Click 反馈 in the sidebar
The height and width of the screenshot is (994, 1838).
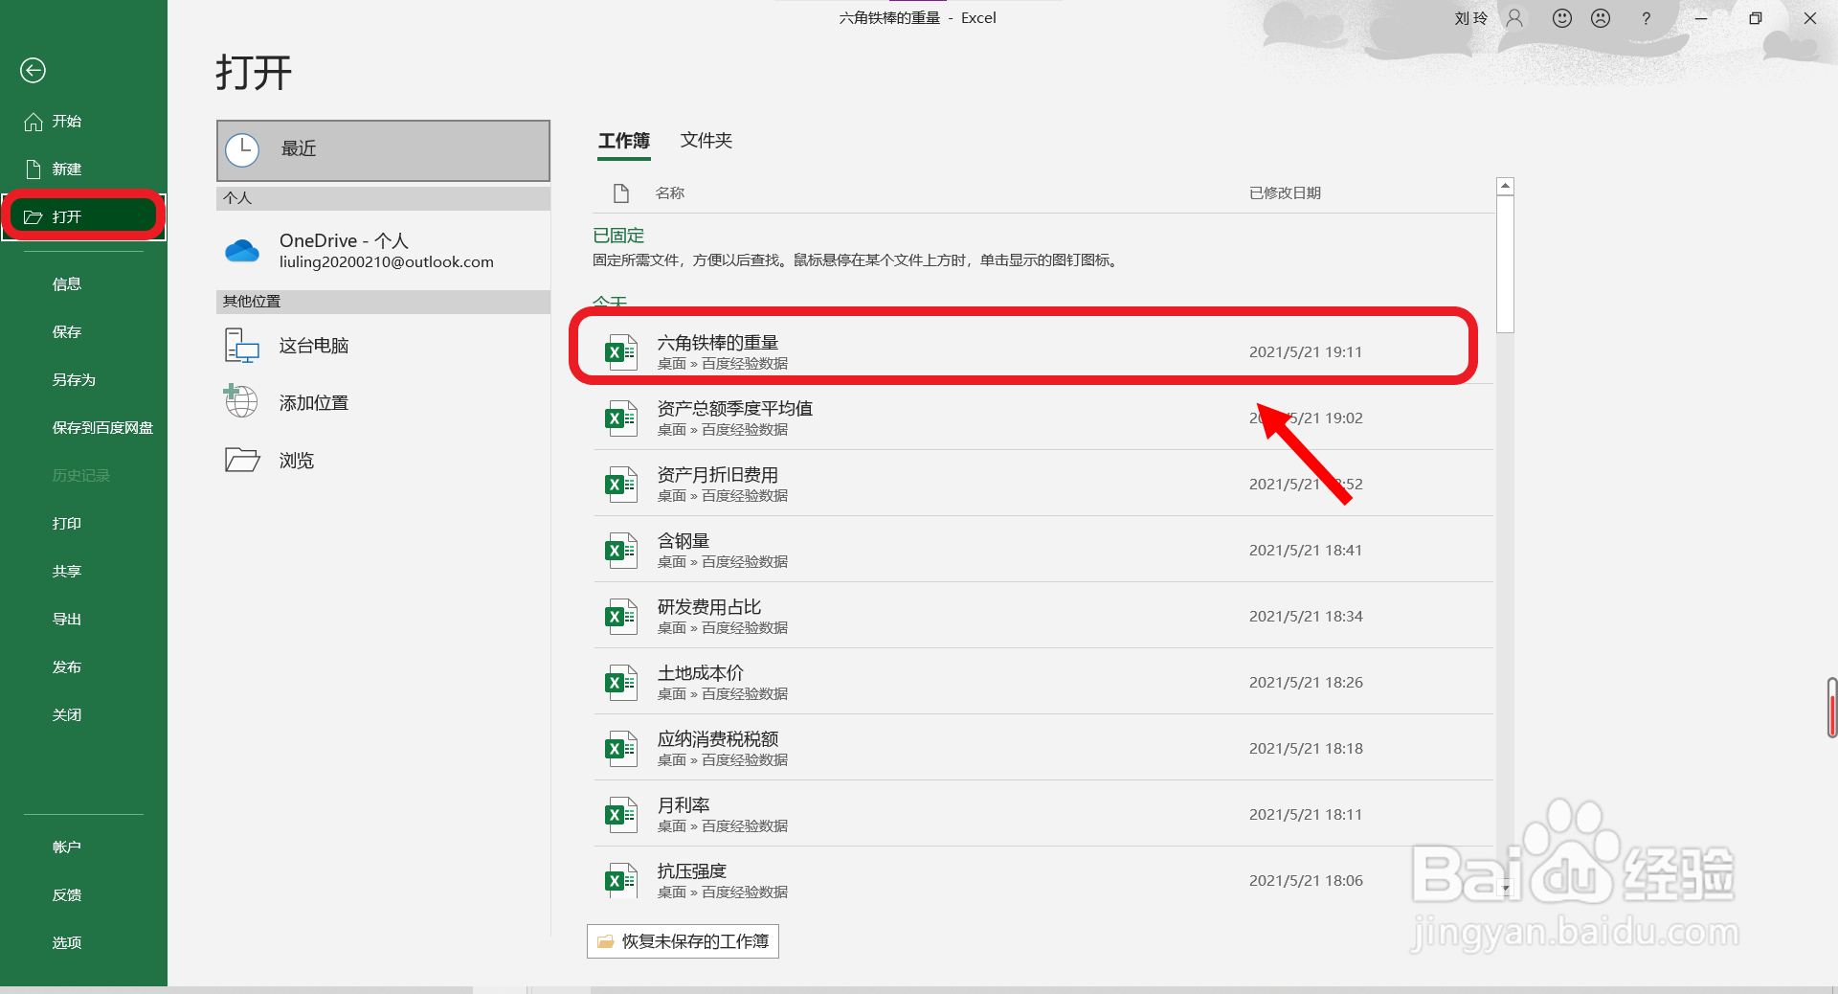point(66,894)
